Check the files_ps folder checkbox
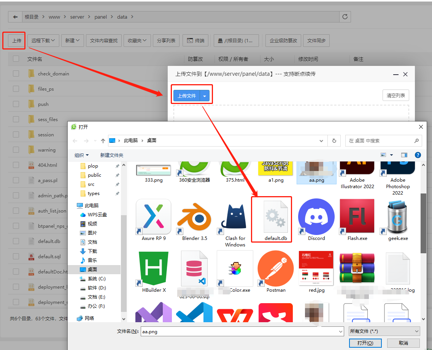Screen dimensions: 432x350 (x=16, y=89)
